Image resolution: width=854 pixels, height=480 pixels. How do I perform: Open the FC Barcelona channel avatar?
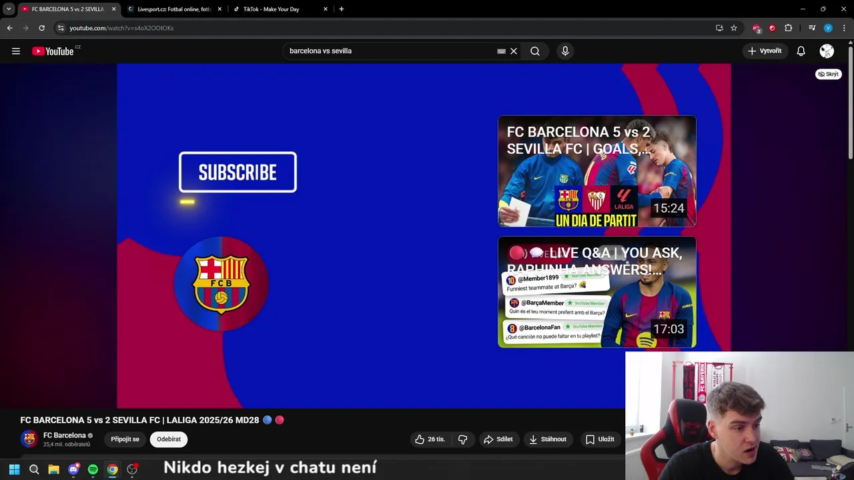pos(29,439)
